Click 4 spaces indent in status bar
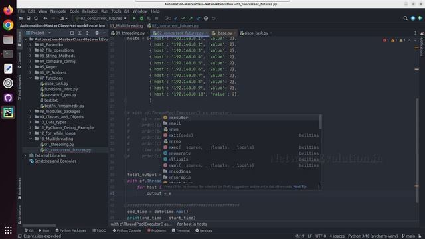This screenshot has width=425, height=239. tap(337, 236)
